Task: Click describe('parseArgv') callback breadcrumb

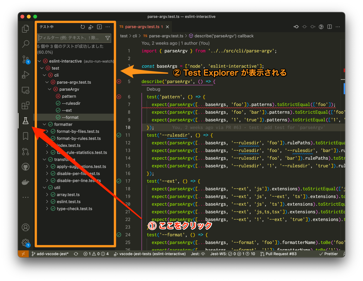Action: [224, 36]
